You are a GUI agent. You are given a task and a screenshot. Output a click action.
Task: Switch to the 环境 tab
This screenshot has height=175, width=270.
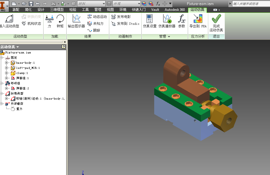[123, 10]
